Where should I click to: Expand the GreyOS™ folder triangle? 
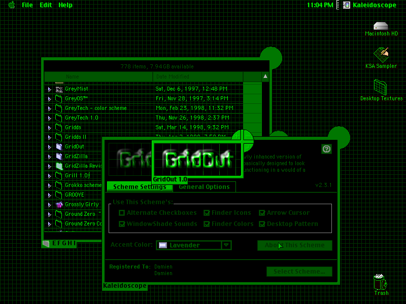click(49, 99)
